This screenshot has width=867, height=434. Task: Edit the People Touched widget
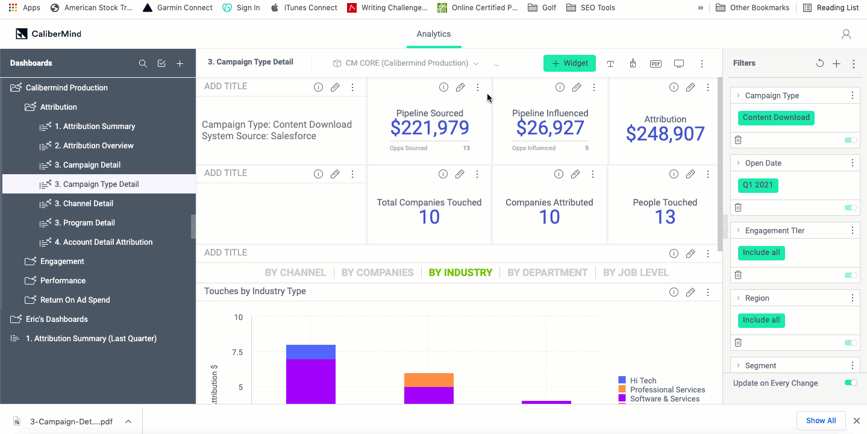(690, 174)
